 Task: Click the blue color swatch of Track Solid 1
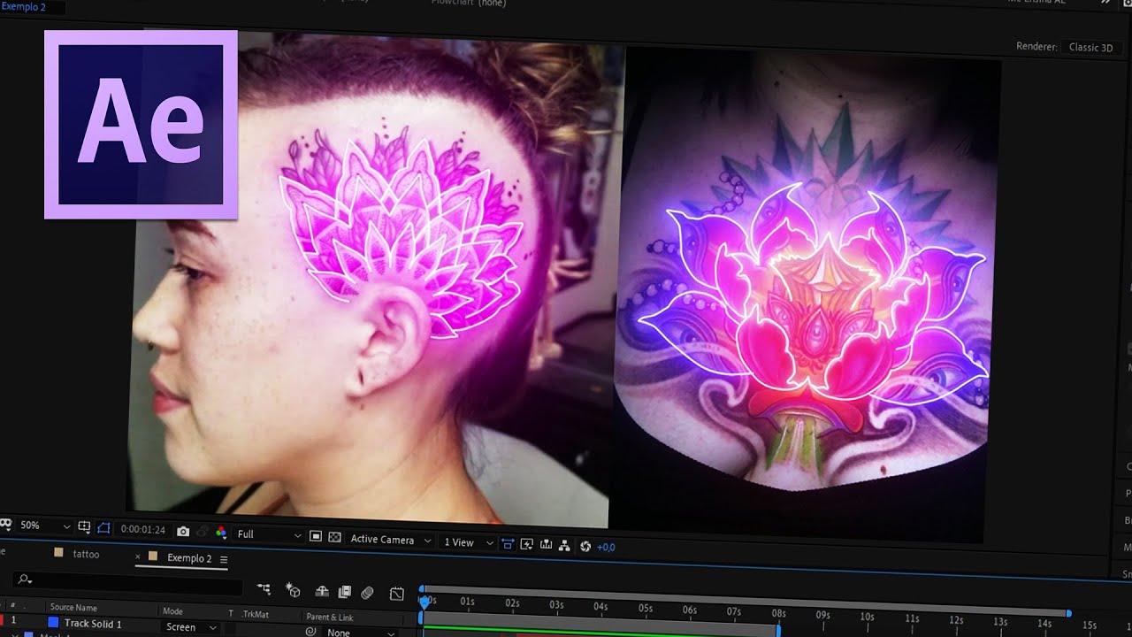point(53,623)
